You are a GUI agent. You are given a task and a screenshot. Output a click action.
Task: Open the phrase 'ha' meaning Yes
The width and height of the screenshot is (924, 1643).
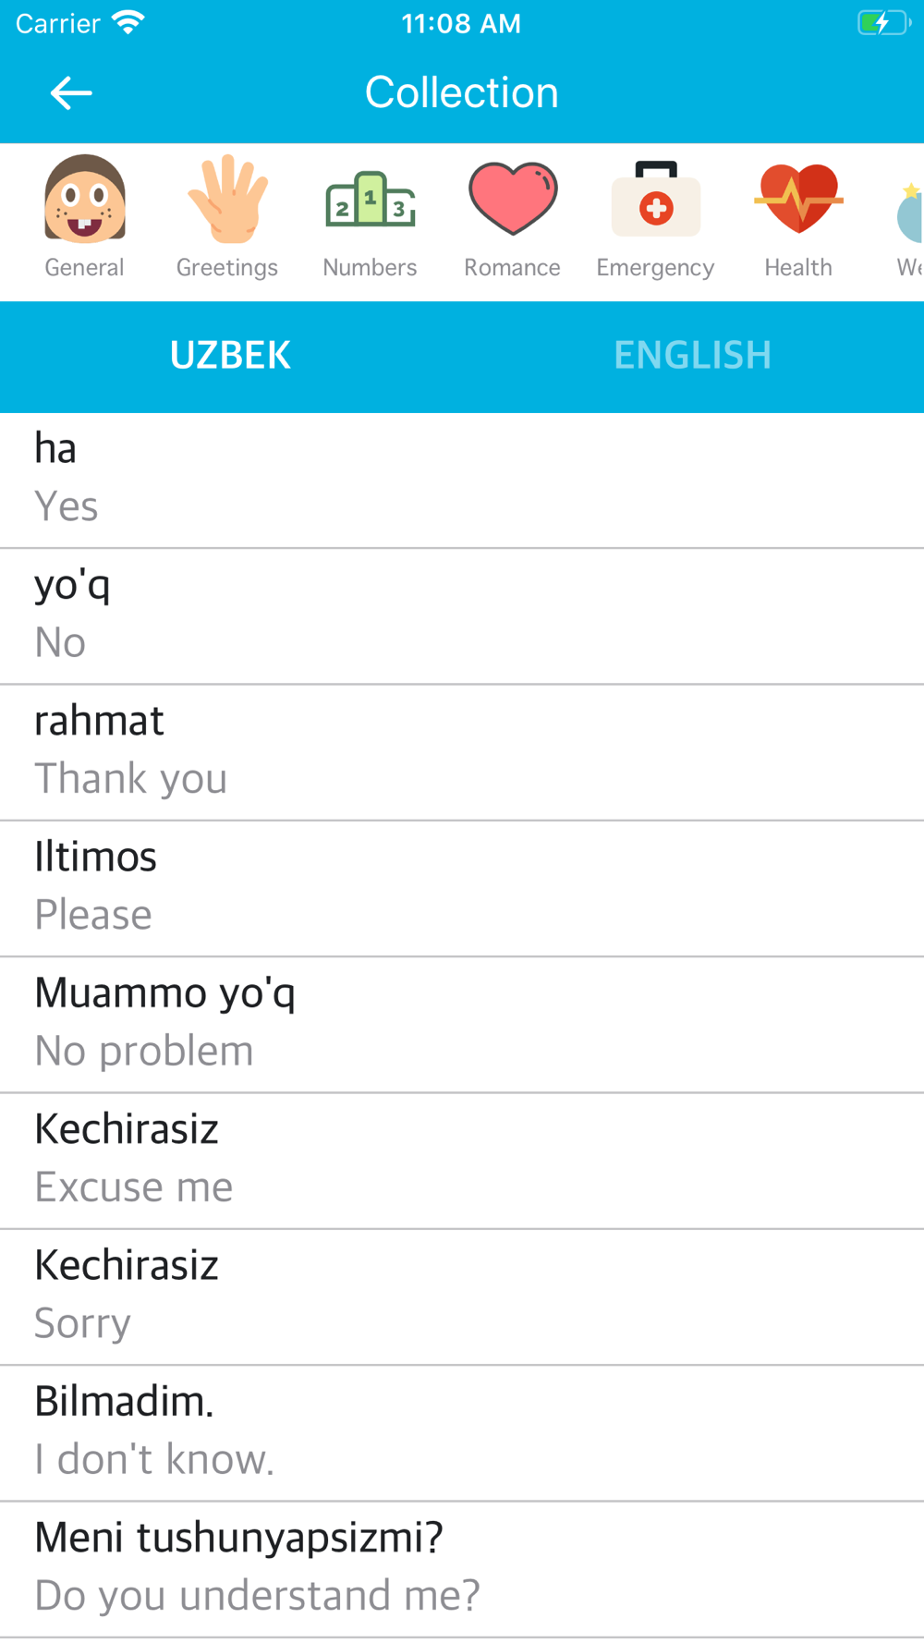[x=462, y=481]
